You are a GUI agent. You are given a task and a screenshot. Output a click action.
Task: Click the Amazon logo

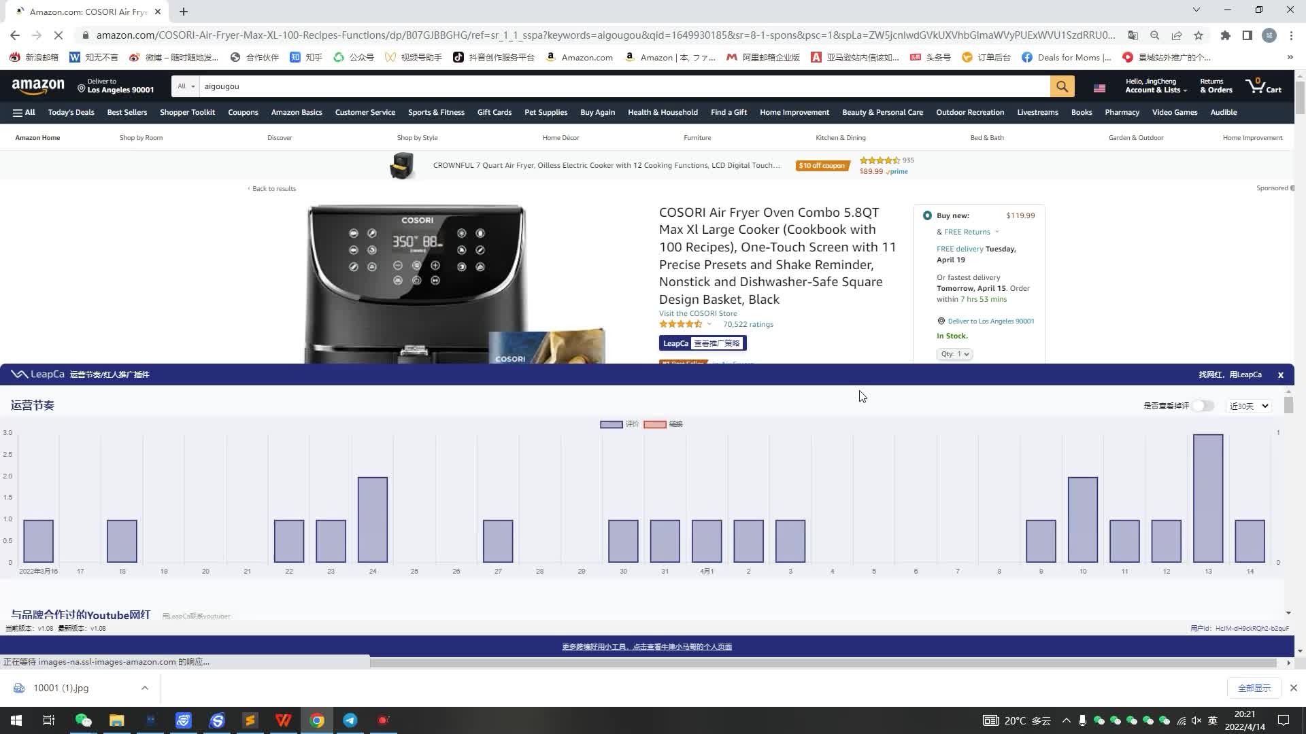pyautogui.click(x=38, y=86)
